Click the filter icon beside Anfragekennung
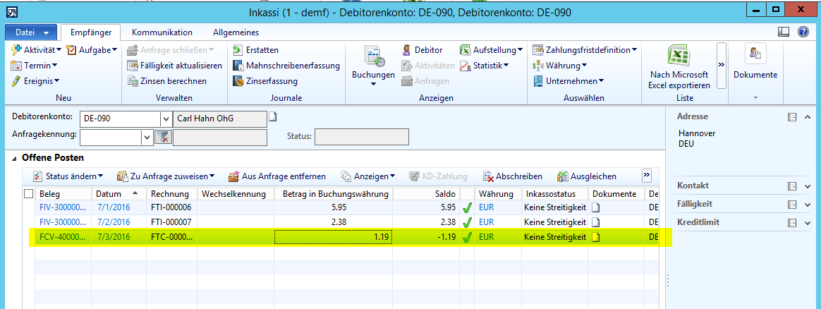The width and height of the screenshot is (821, 309). coord(163,137)
